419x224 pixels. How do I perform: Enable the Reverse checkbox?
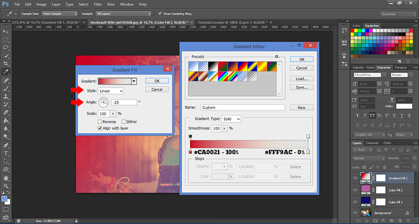coord(99,122)
